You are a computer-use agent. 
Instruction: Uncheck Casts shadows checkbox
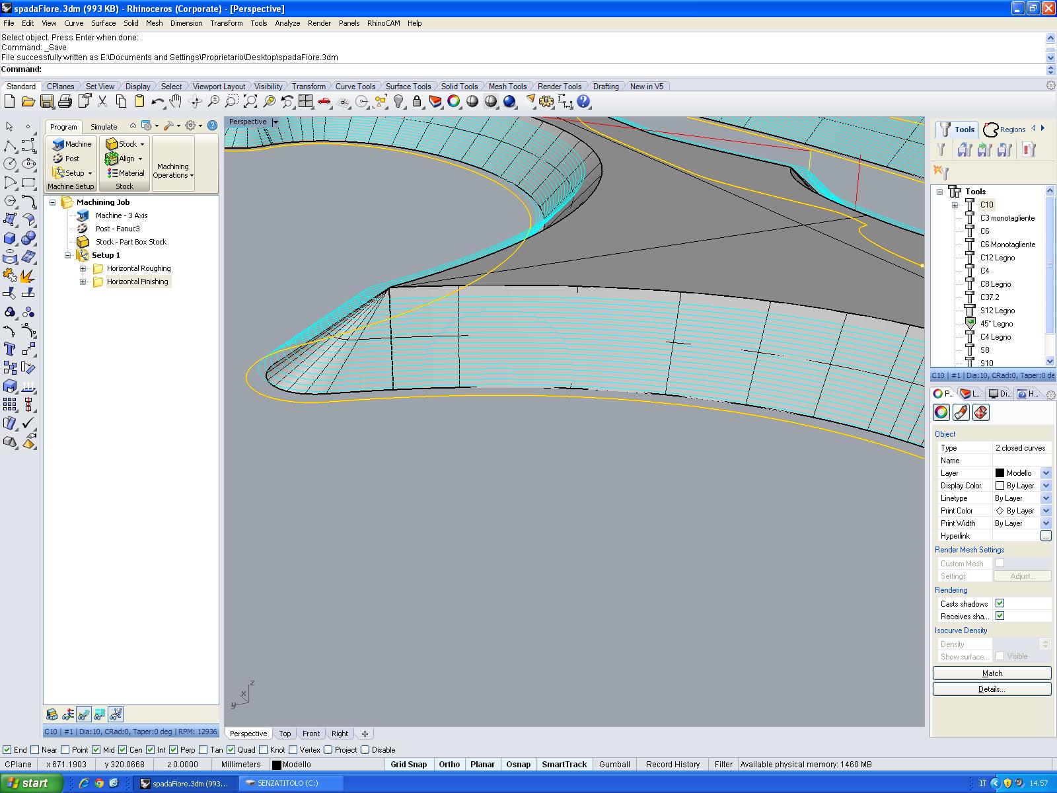point(1000,603)
